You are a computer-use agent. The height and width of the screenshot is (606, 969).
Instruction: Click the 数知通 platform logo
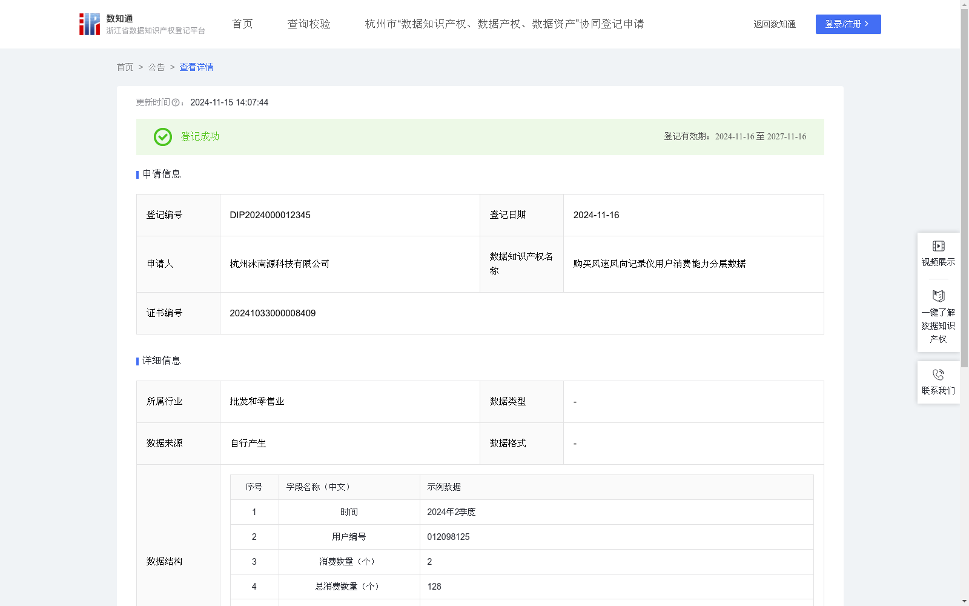(142, 24)
